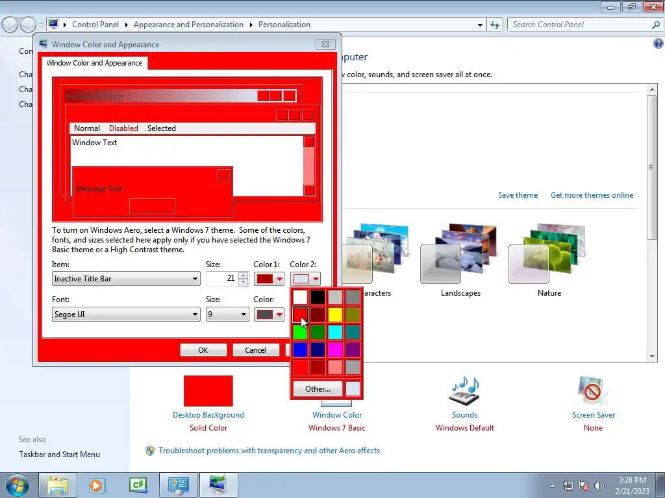Viewport: 665px width, 498px height.
Task: Open the Color 2 dropdown
Action: coord(305,279)
